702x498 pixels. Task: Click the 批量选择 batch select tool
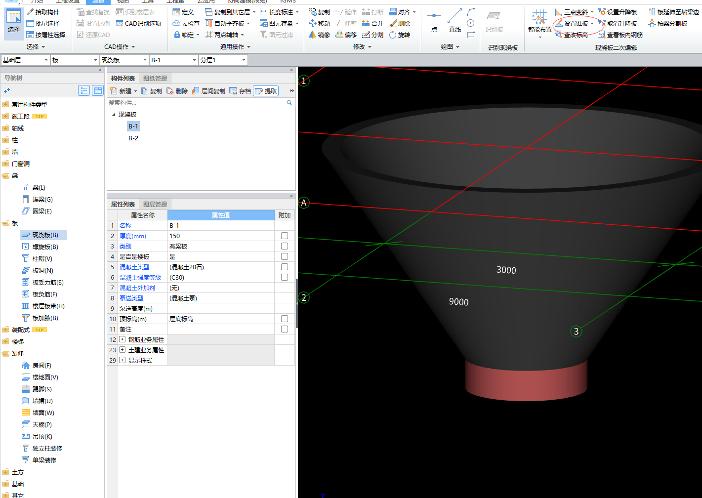pos(43,23)
